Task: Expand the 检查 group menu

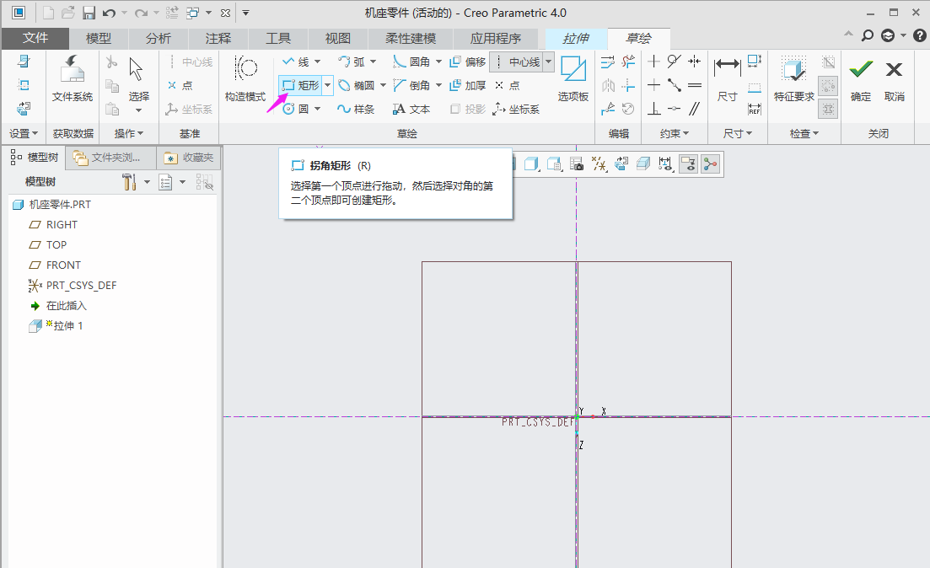Action: tap(804, 134)
